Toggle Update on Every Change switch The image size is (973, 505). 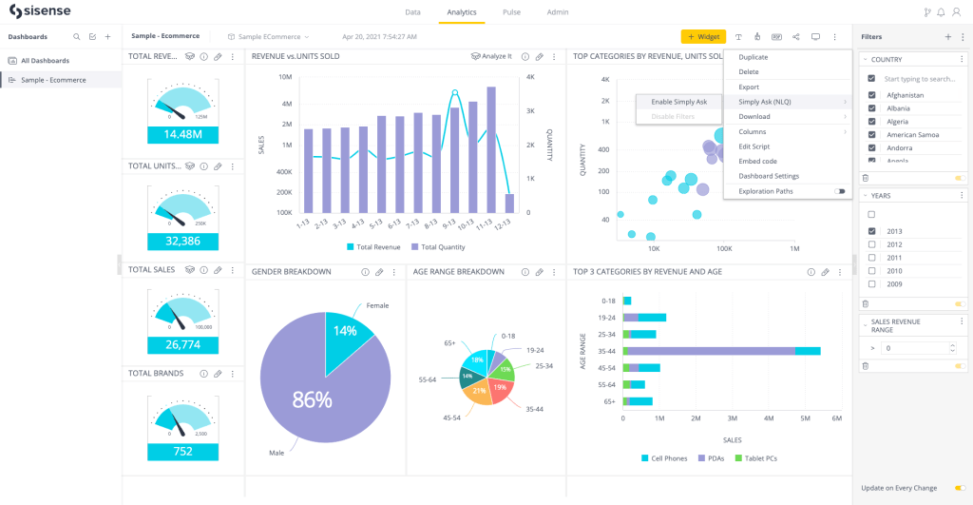(x=960, y=488)
